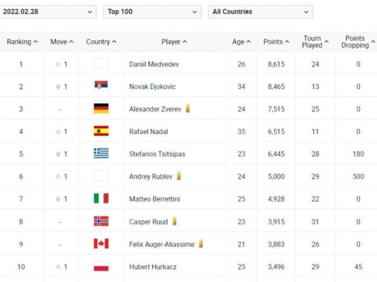Open the All Countries filter dropdown
Screen dimensions: 377x282
(260, 12)
